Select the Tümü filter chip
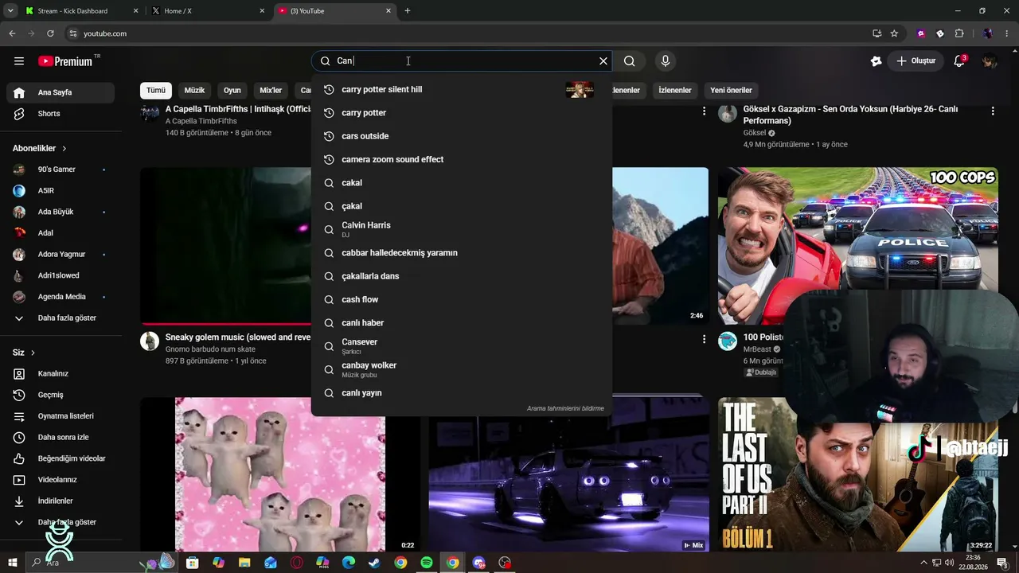 click(x=156, y=91)
